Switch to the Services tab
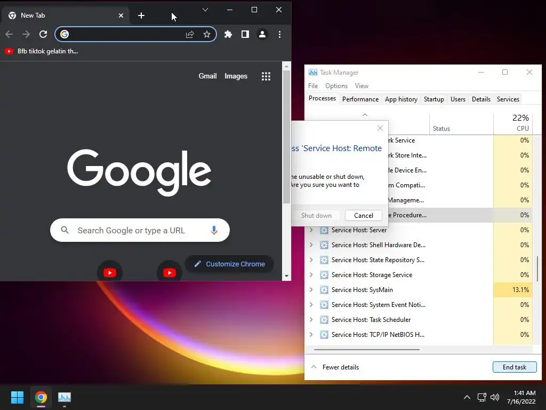This screenshot has width=546, height=410. [508, 99]
